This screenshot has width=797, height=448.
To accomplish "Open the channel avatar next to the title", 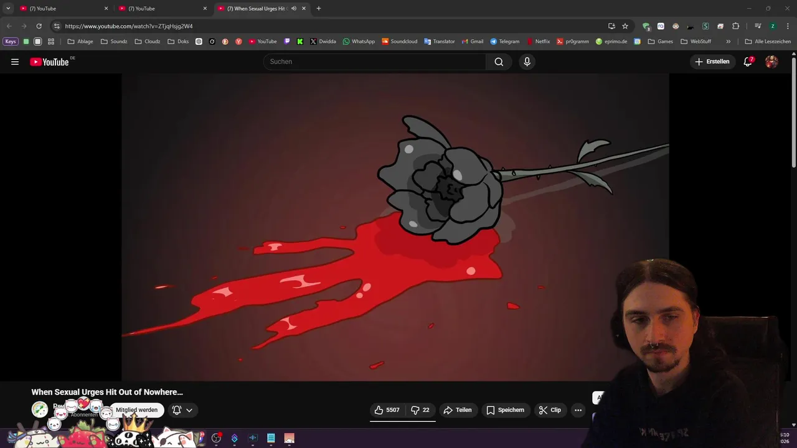I will pos(40,409).
